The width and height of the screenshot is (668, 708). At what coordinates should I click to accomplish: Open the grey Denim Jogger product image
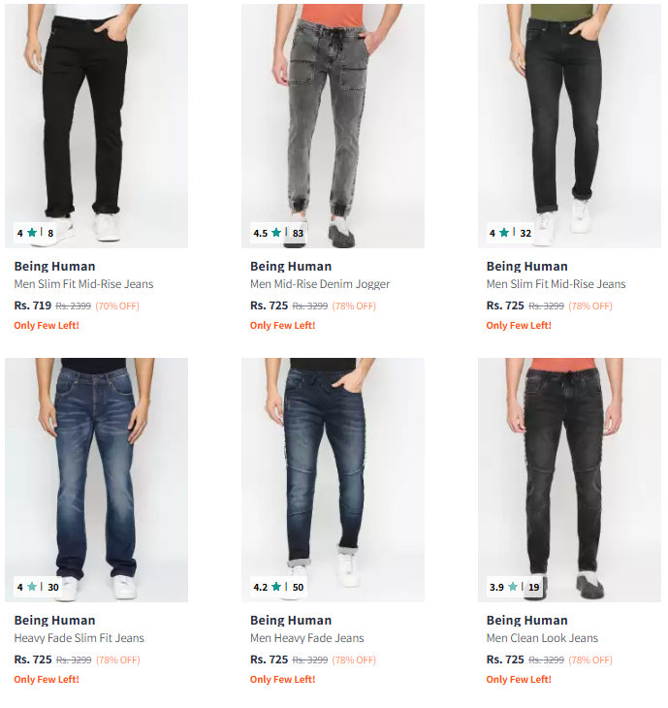pos(333,116)
